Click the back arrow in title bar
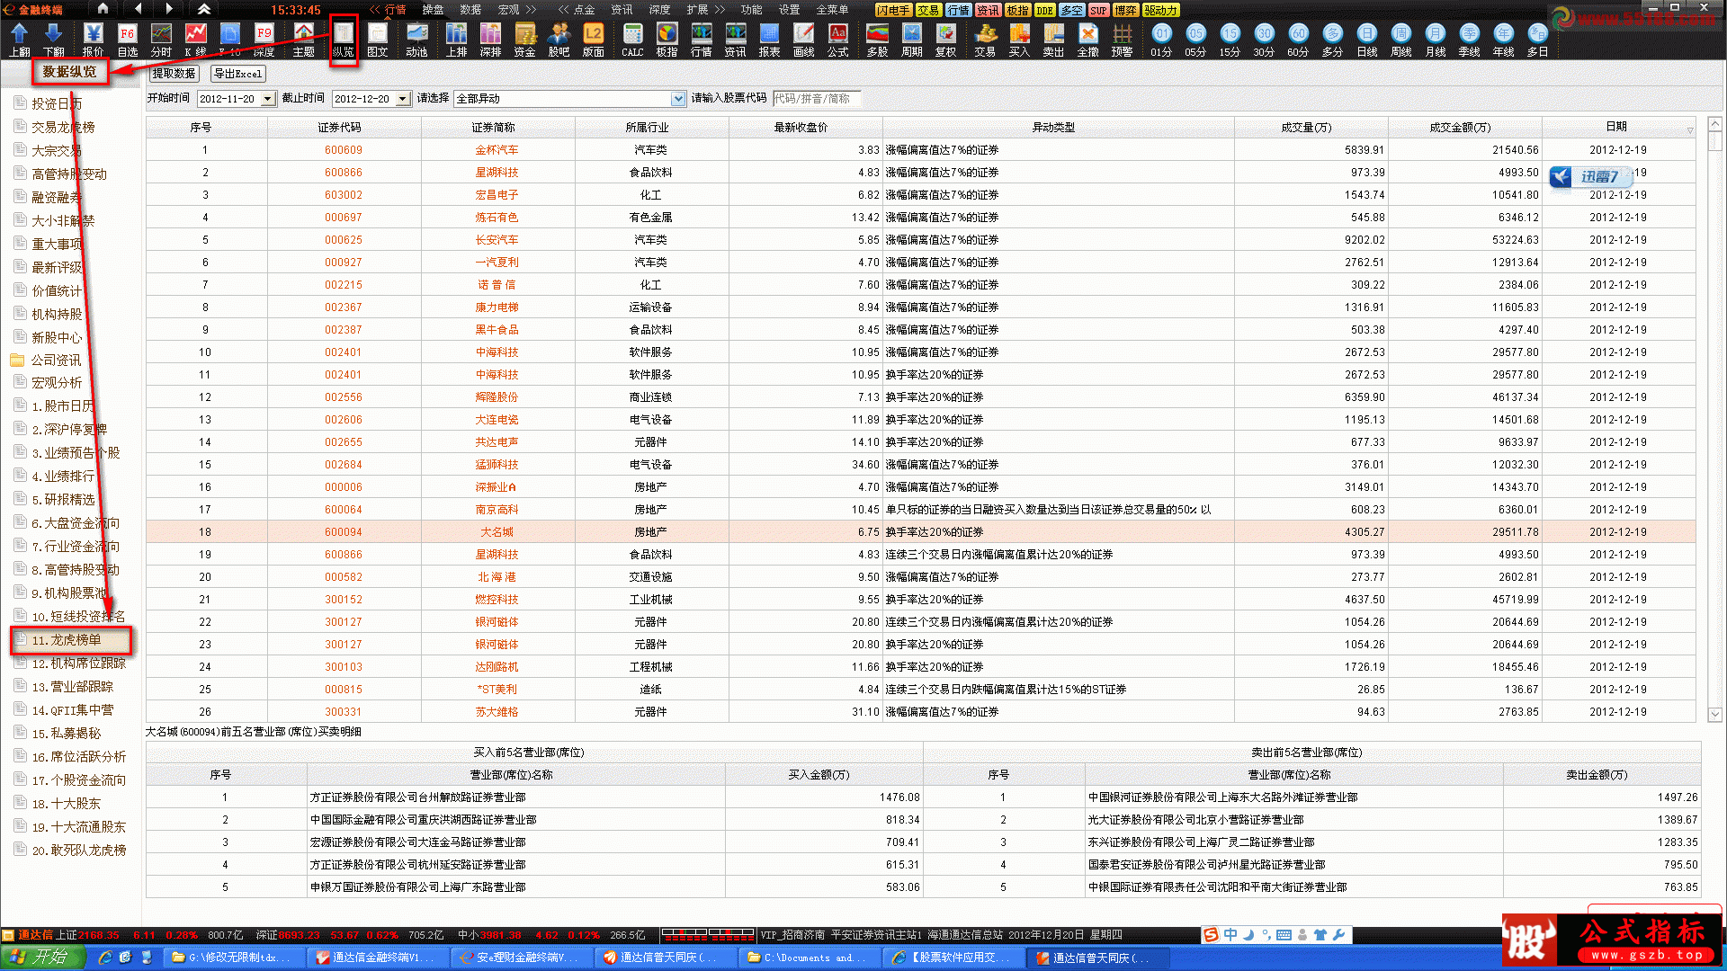1727x971 pixels. click(138, 8)
